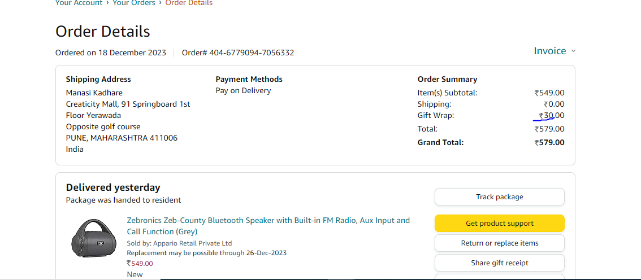Navigate to Your Orders breadcrumb
The image size is (641, 280).
tap(133, 3)
